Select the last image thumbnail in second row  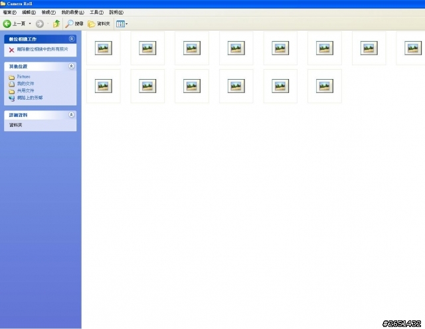click(325, 86)
